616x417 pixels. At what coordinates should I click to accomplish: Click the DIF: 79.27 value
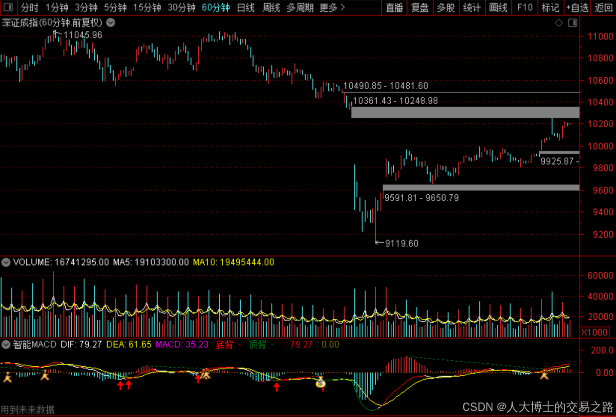(81, 344)
